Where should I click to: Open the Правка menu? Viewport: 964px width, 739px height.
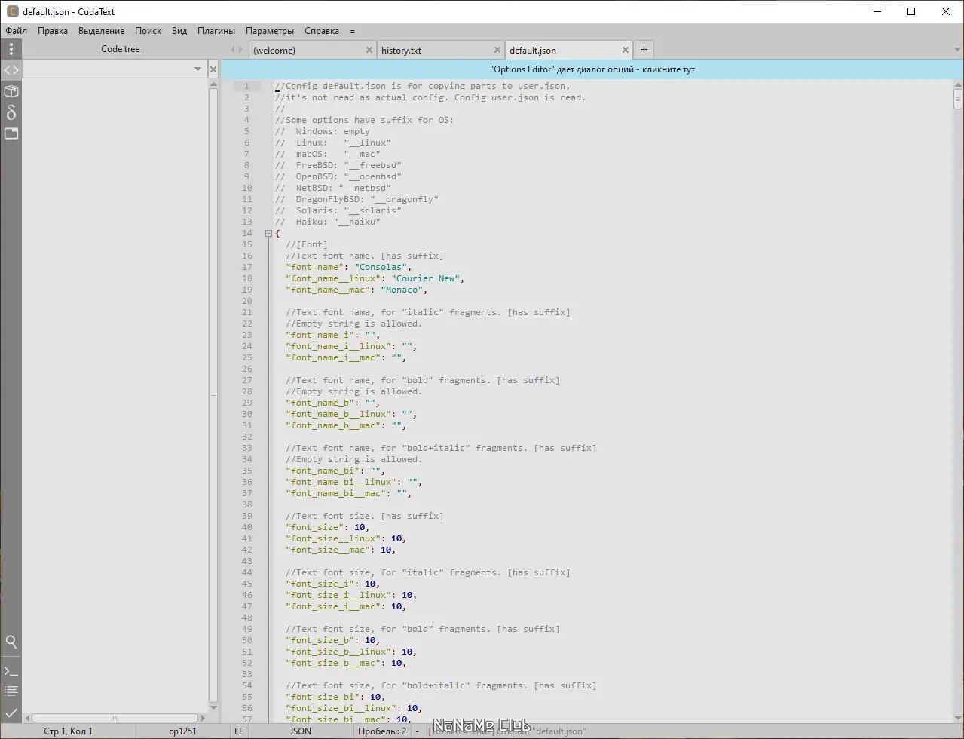pyautogui.click(x=53, y=31)
